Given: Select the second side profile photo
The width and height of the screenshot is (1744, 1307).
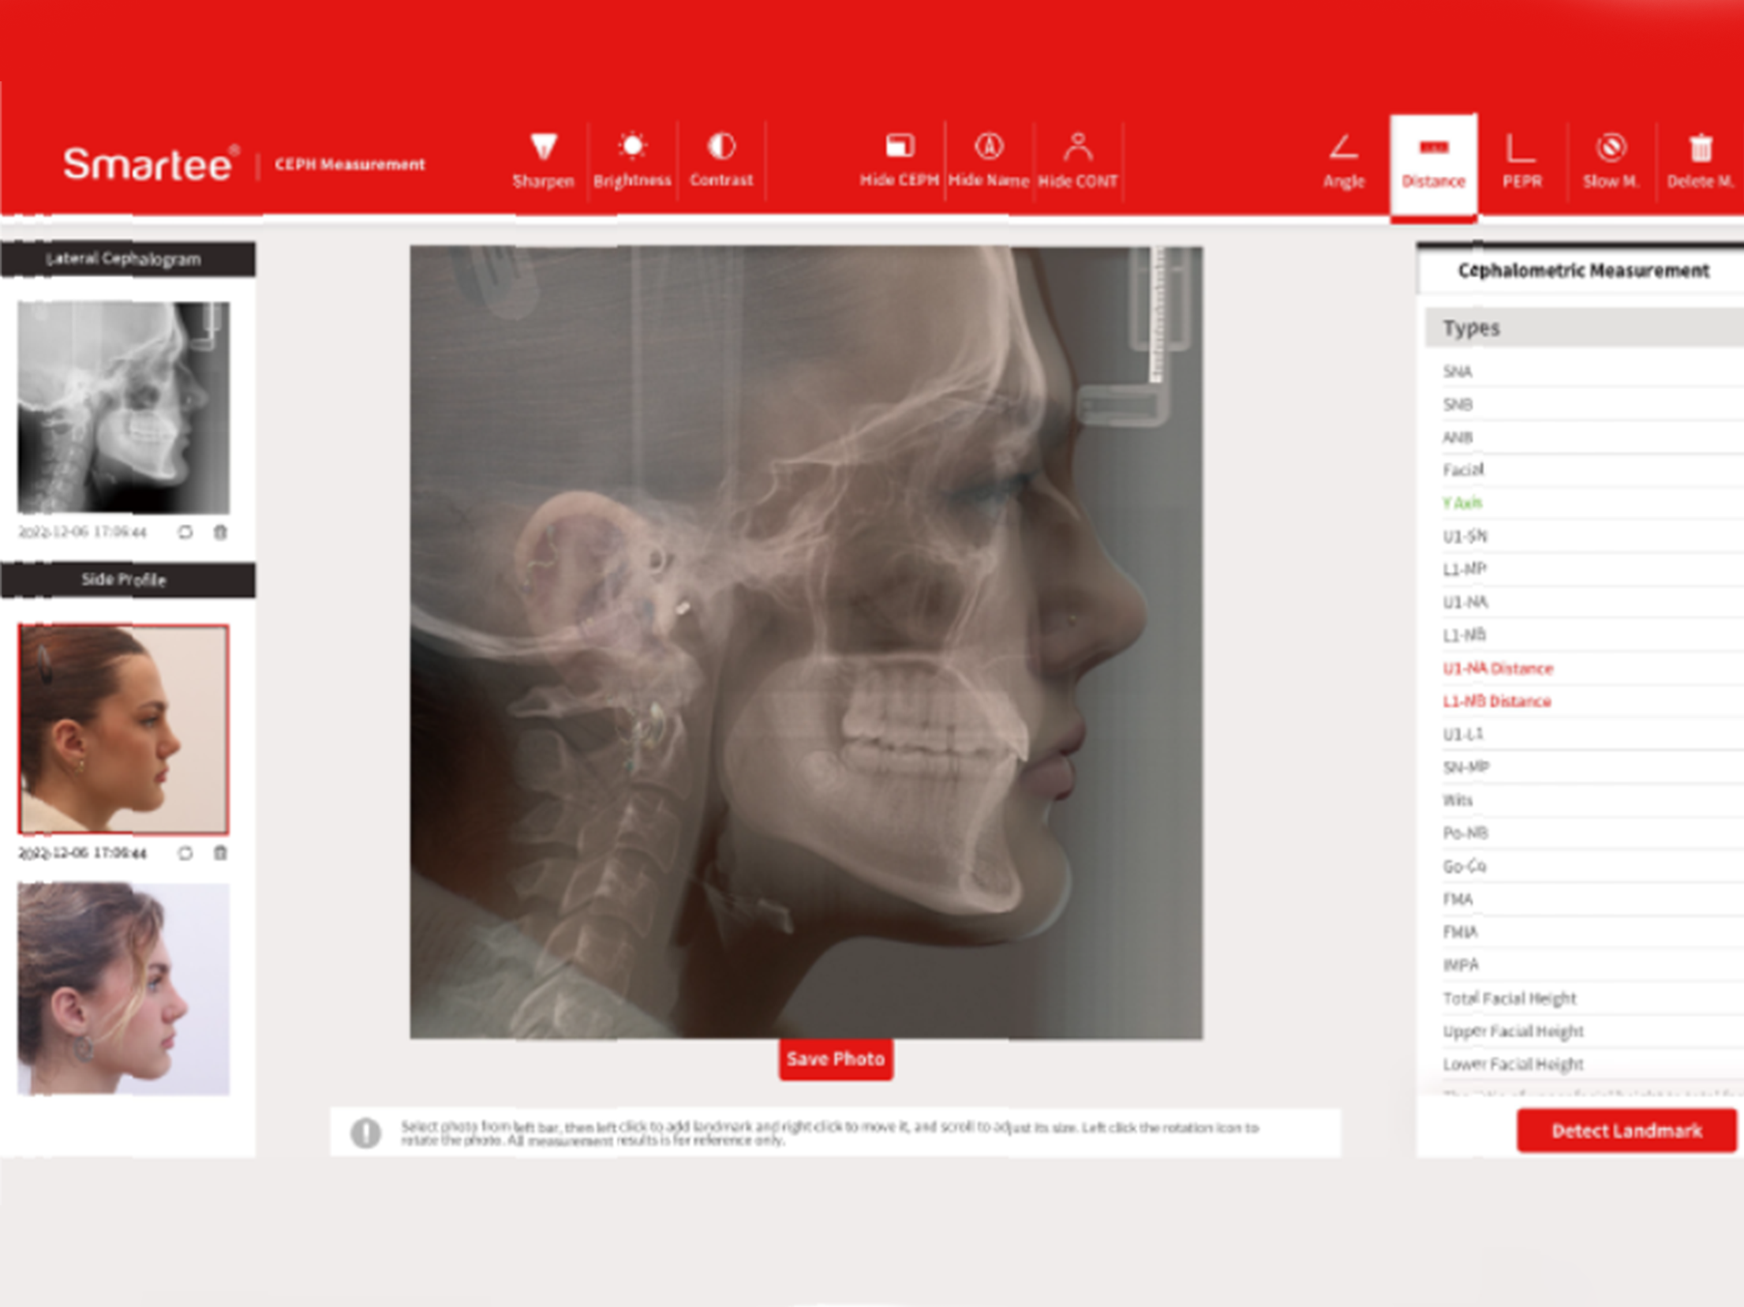Looking at the screenshot, I should click(x=124, y=989).
